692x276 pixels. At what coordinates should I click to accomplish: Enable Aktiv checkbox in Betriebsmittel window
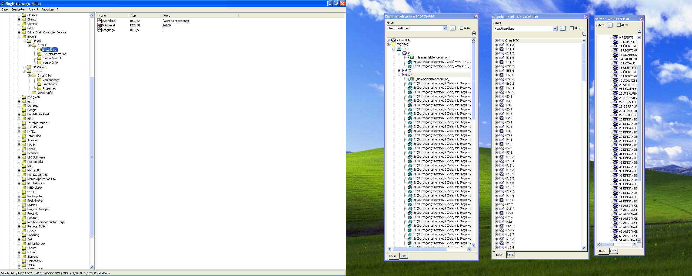point(572,28)
